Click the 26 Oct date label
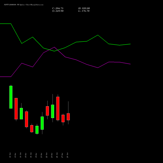This screenshot has height=163, width=163. [57, 155]
